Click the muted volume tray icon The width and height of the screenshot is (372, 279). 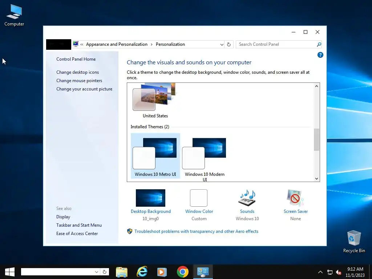tap(339, 272)
